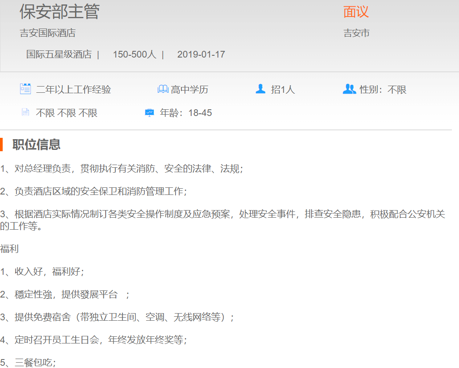459x368 pixels.
Task: Click the document icon beside 不限 不限 不限
Action: click(x=25, y=112)
